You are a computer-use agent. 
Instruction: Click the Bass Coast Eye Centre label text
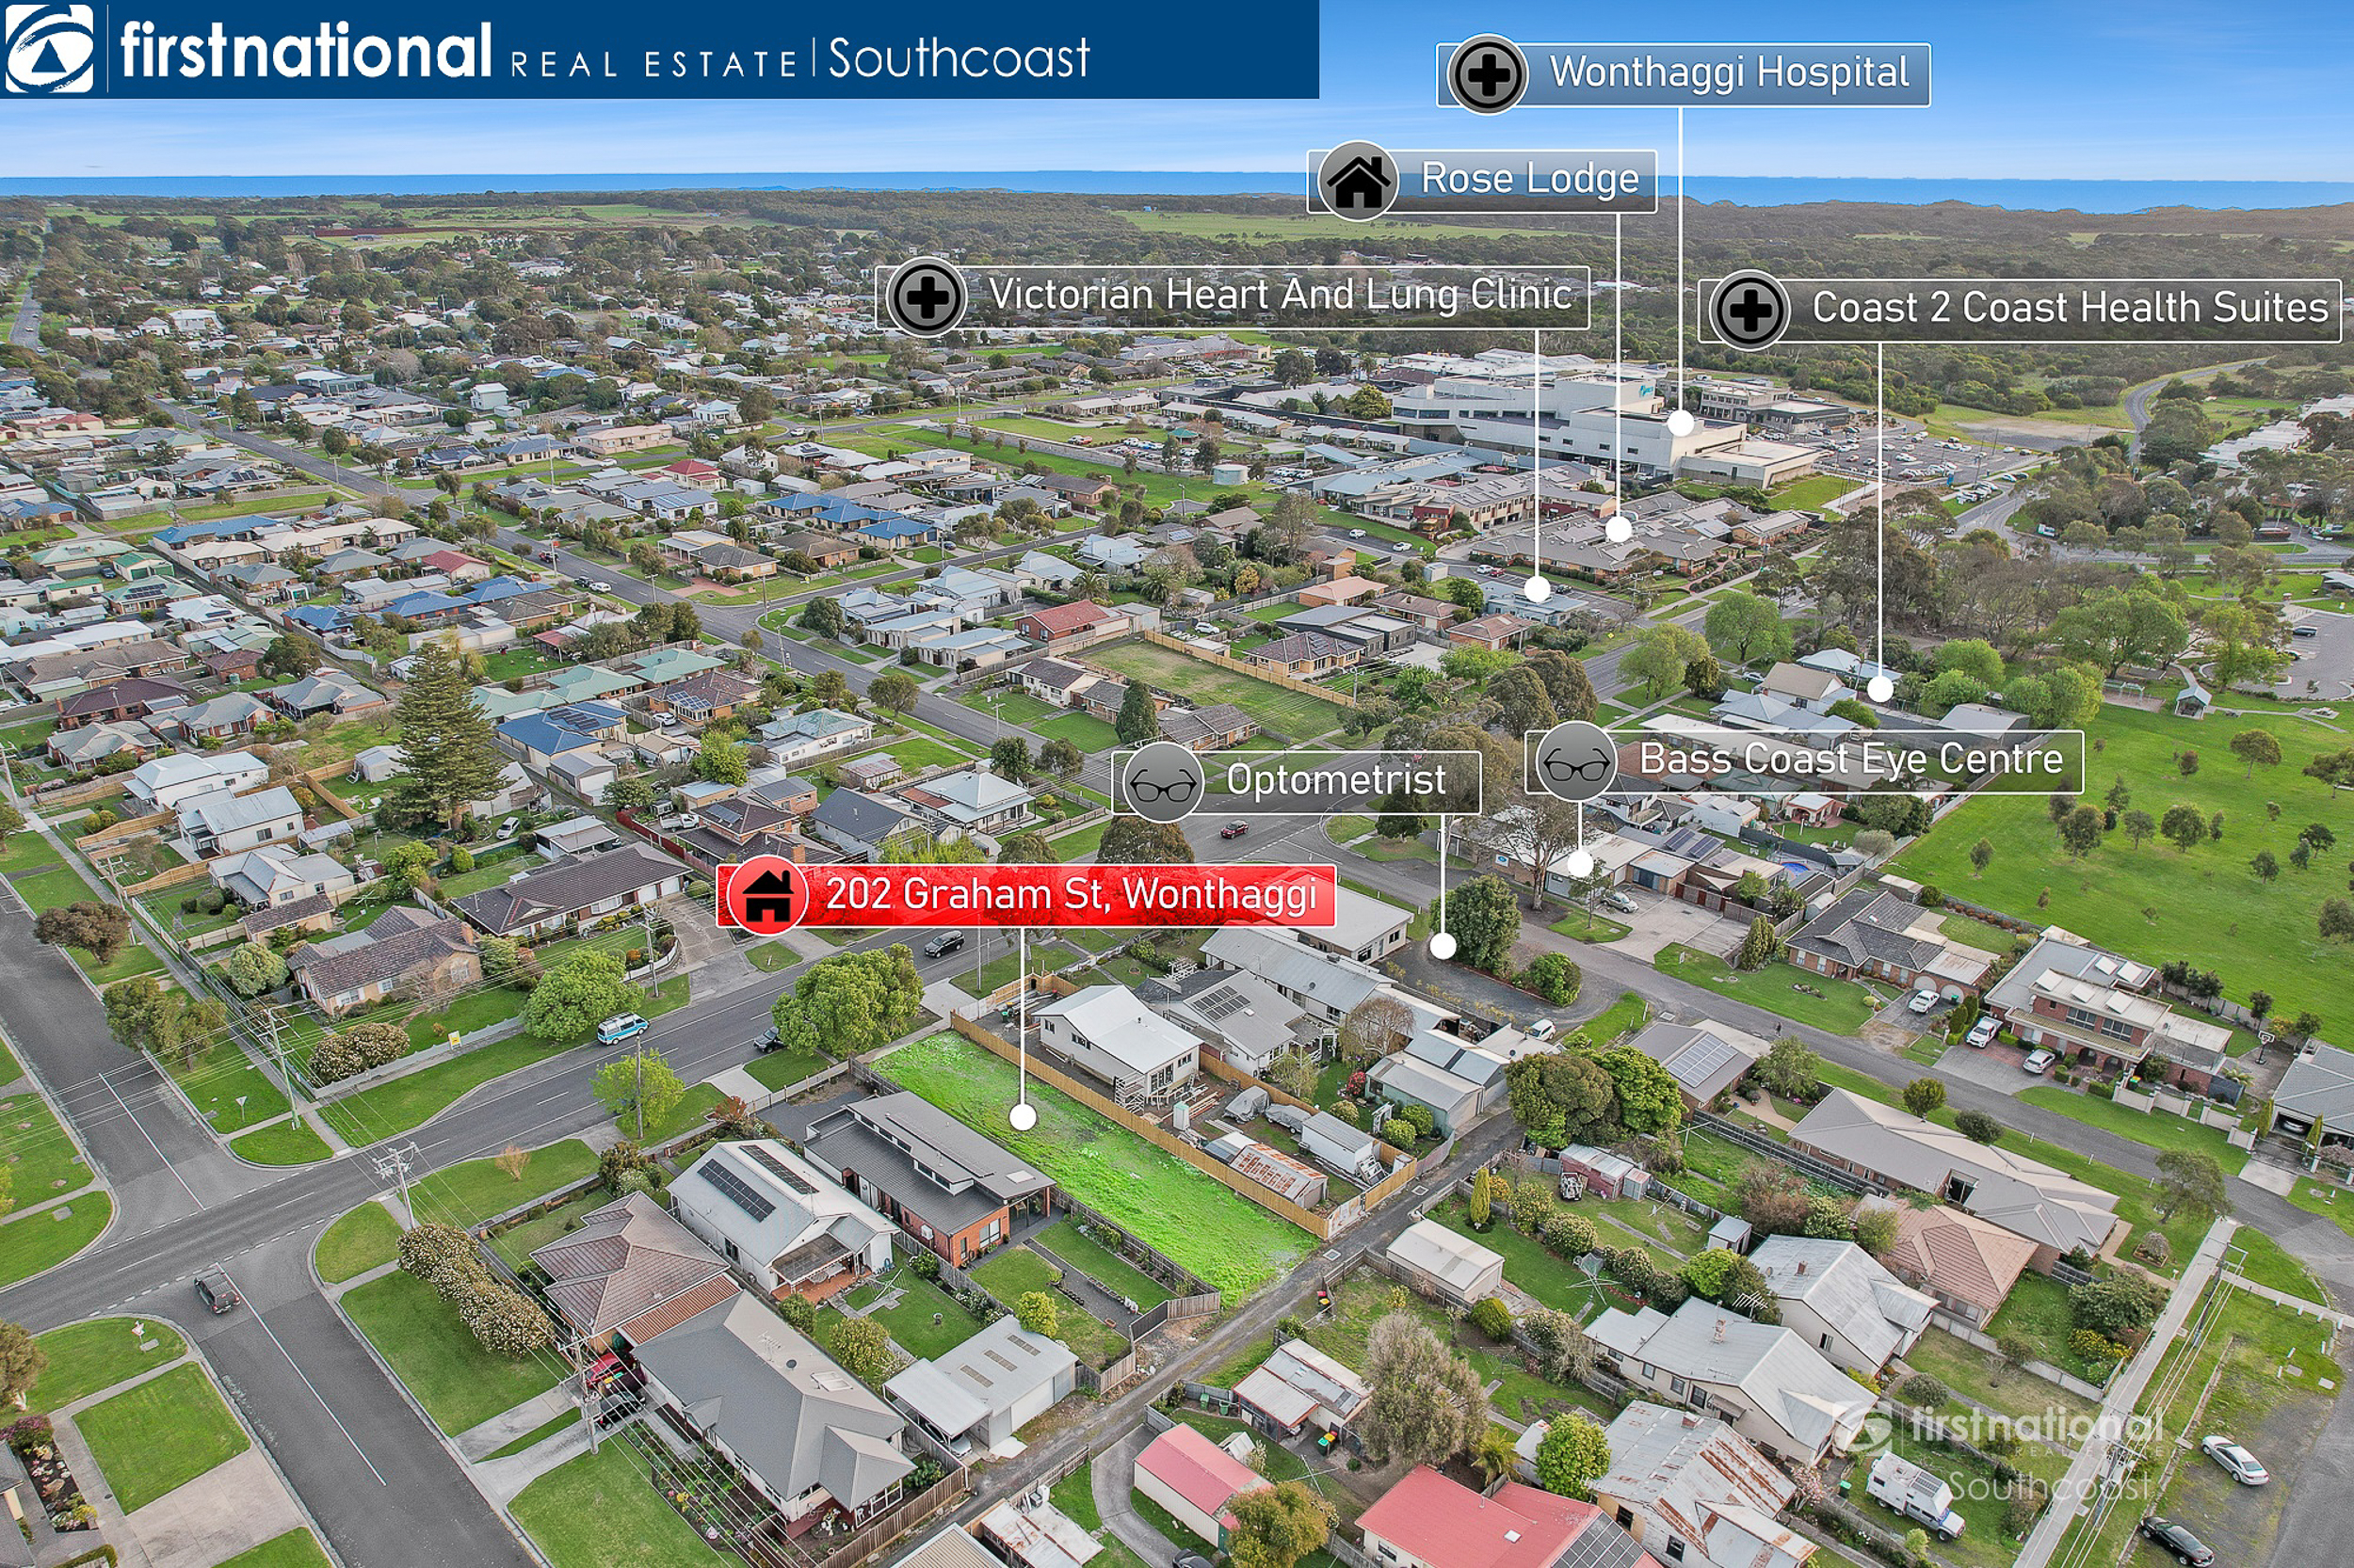(x=1851, y=759)
